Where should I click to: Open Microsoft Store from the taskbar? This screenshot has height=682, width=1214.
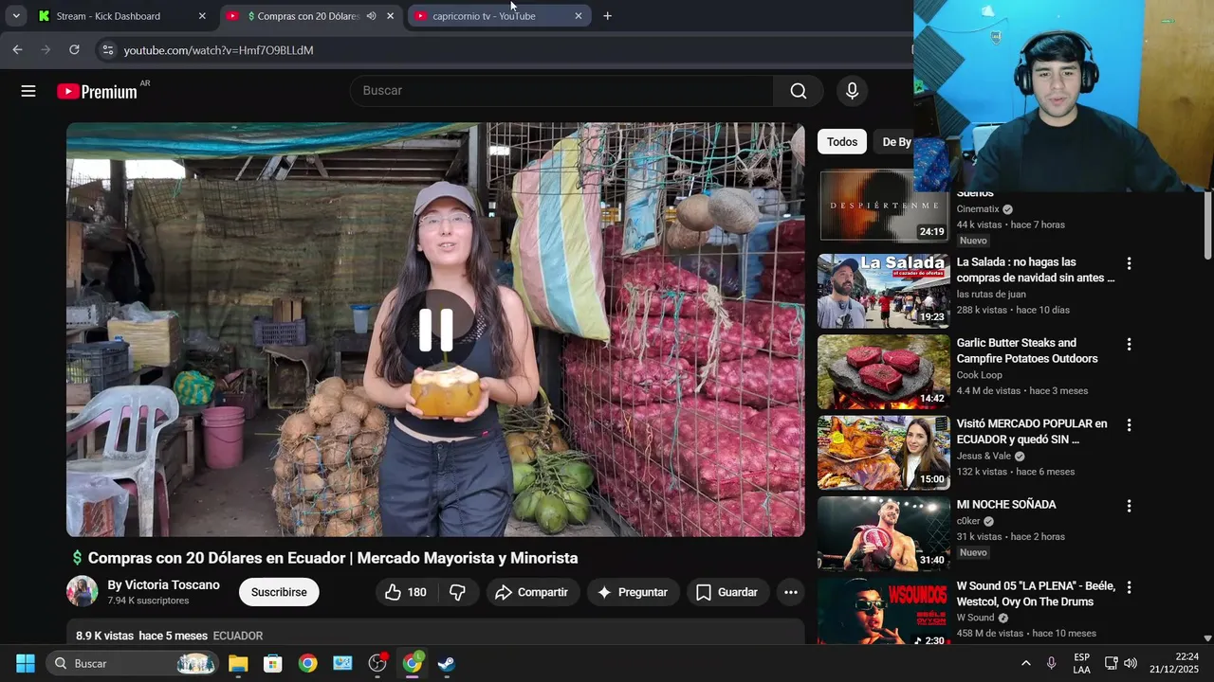tap(273, 663)
